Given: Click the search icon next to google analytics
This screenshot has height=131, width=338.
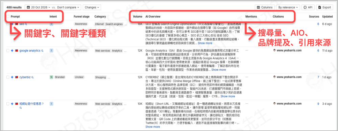Looking at the screenshot, I should pos(42,51).
